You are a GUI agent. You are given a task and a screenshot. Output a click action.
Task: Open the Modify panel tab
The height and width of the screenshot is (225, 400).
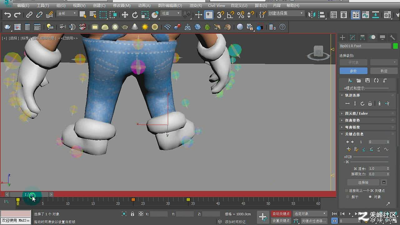[x=352, y=37]
